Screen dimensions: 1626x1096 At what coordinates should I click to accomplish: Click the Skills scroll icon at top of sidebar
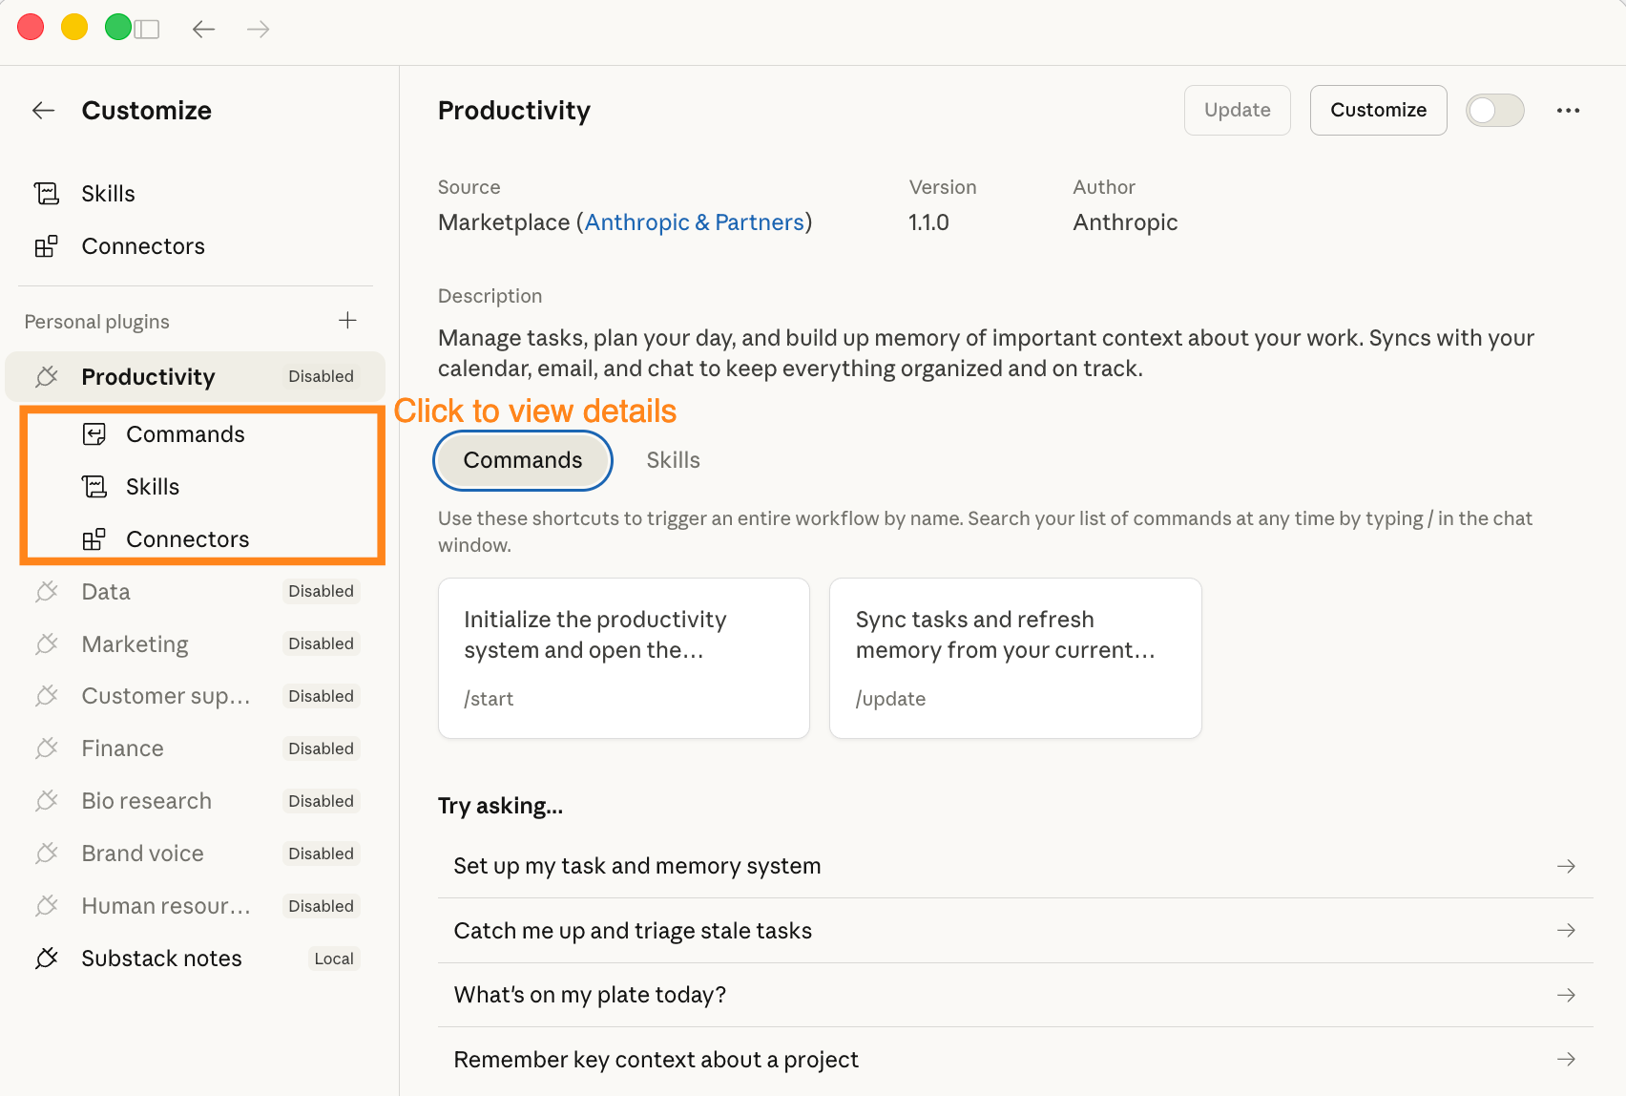point(47,194)
